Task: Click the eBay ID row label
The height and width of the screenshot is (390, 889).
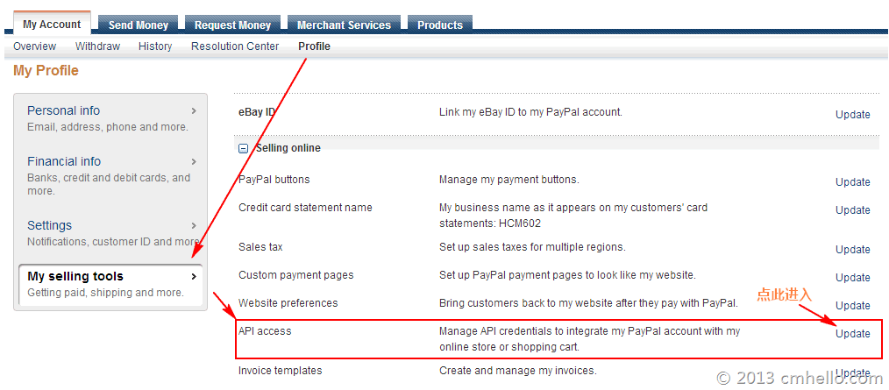Action: pos(256,112)
